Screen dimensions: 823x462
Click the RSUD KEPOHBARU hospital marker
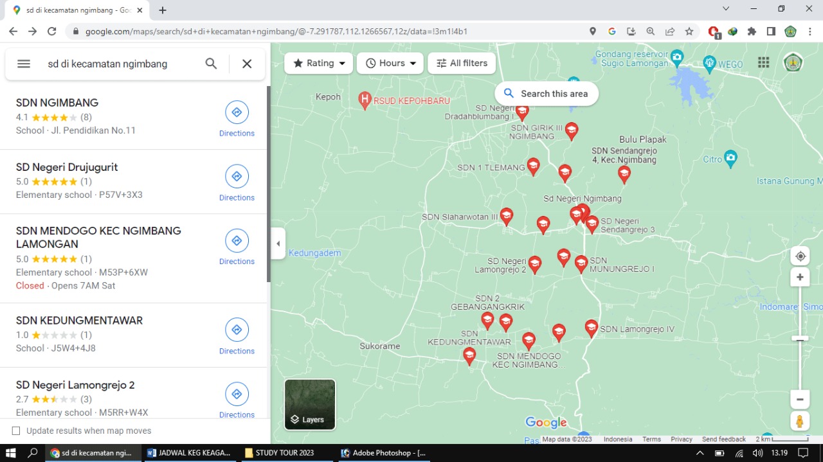pos(365,100)
